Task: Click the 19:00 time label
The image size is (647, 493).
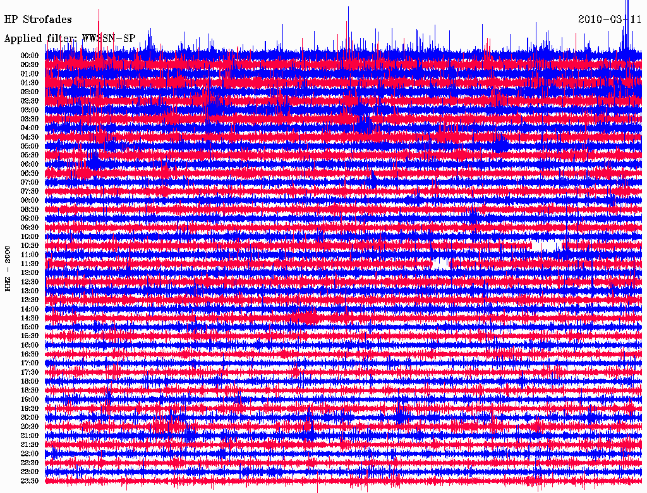Action: pos(30,399)
